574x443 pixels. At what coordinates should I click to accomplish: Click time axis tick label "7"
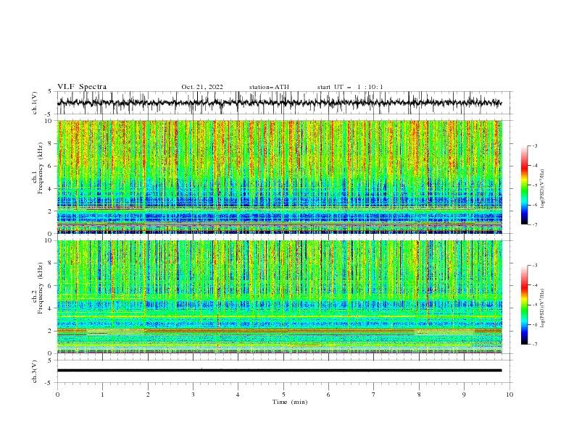tap(374, 395)
